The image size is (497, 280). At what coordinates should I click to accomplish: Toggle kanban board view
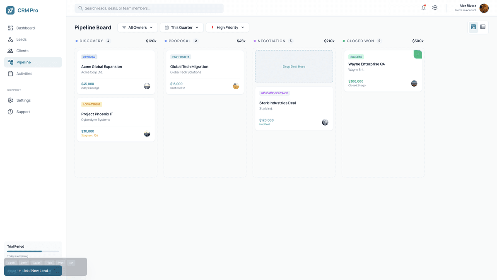point(473,27)
